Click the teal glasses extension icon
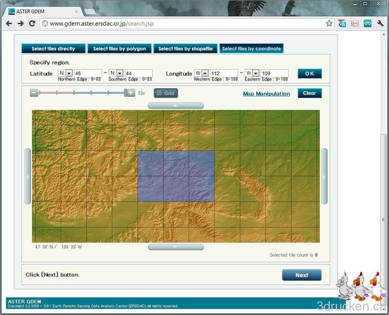Image resolution: width=389 pixels, height=315 pixels. coord(368,24)
